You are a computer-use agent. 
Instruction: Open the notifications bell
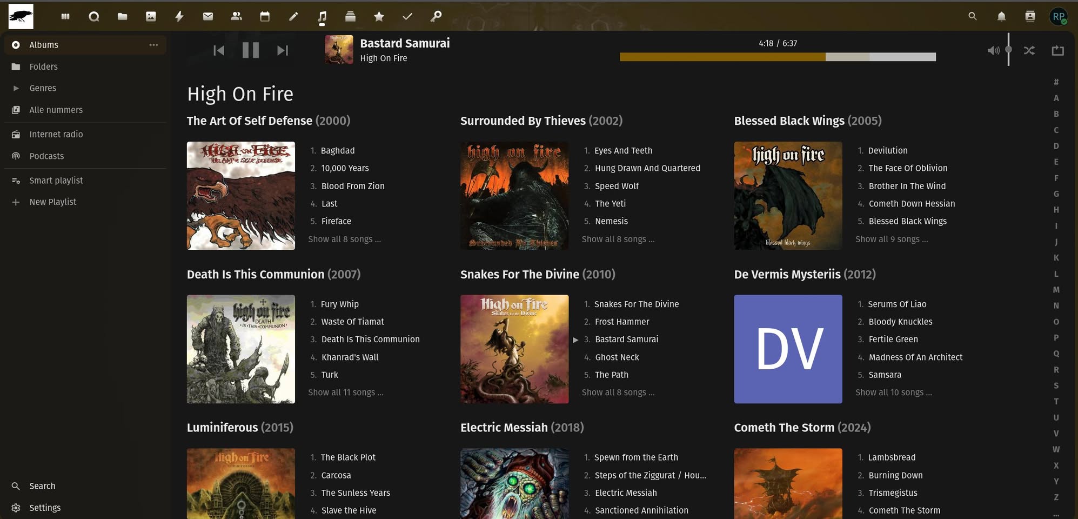(1001, 16)
